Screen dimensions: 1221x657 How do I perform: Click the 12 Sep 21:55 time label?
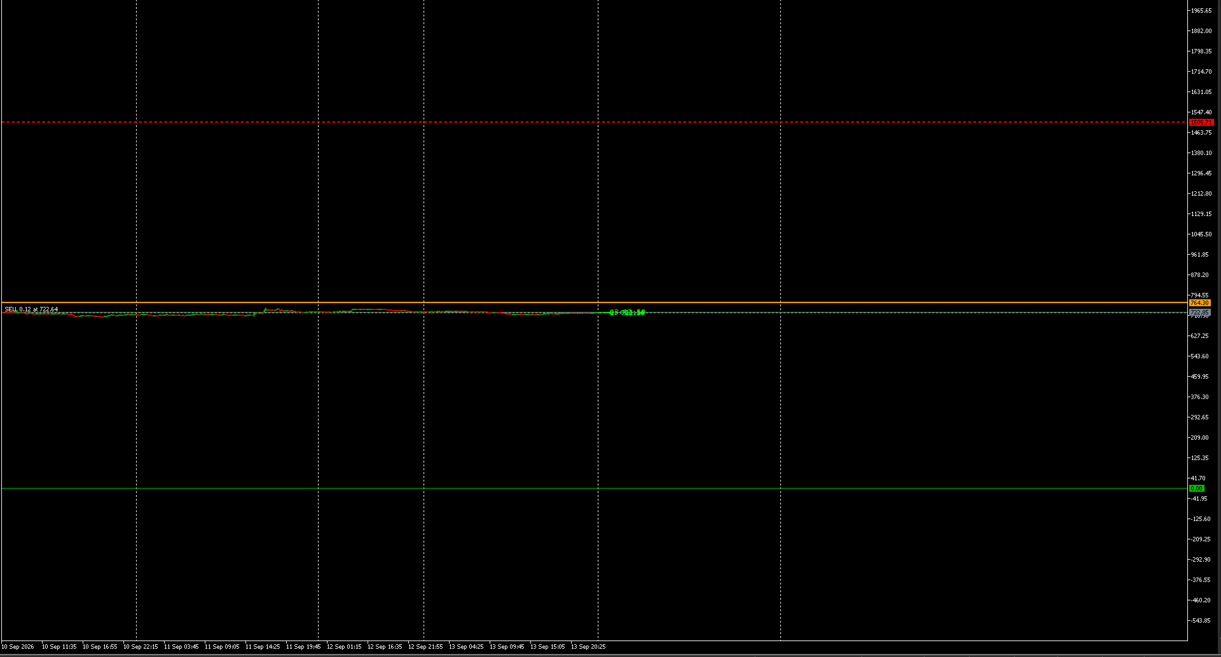pyautogui.click(x=425, y=647)
